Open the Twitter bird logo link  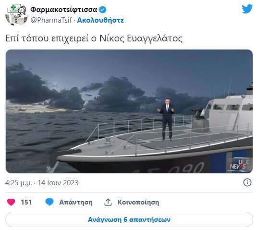tap(247, 9)
